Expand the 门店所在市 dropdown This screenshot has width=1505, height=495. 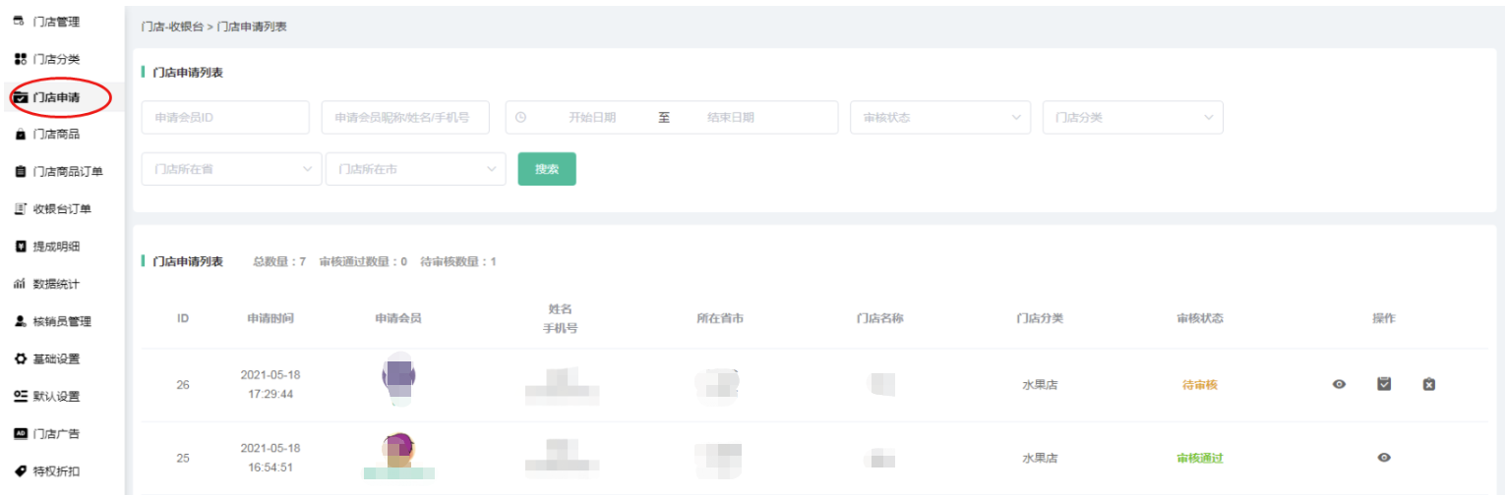415,169
